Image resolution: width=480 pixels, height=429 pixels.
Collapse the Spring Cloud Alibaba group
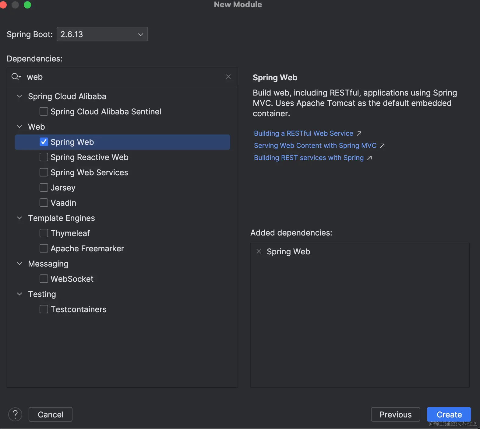point(19,96)
